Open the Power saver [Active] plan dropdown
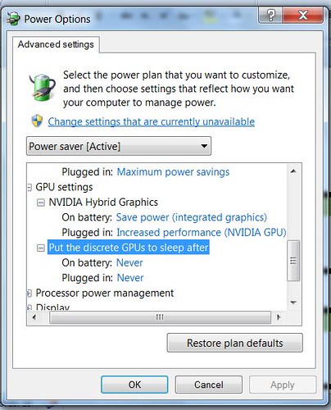Image resolution: width=331 pixels, height=410 pixels. [x=119, y=146]
